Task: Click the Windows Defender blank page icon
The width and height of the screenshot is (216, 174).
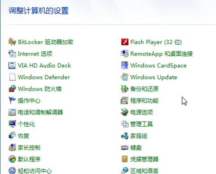Action: coord(12,77)
